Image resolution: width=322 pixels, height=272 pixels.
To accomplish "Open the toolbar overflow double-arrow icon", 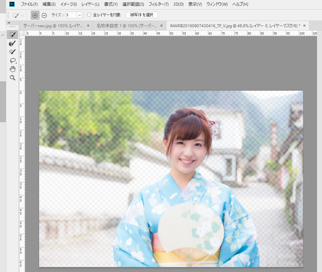I will point(9,22).
